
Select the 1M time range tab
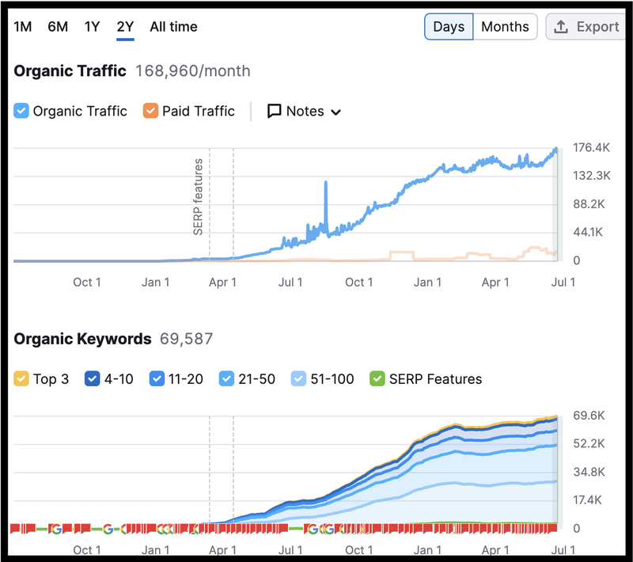tap(24, 26)
